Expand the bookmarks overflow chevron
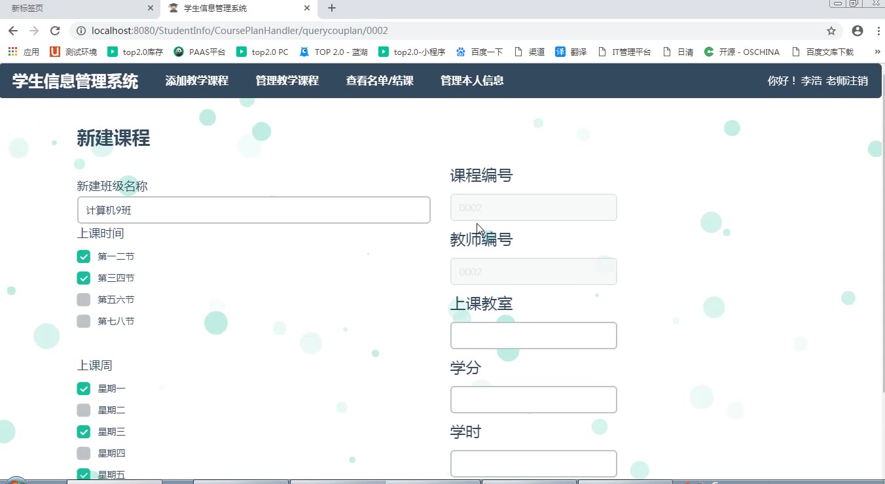885x484 pixels. 877,52
